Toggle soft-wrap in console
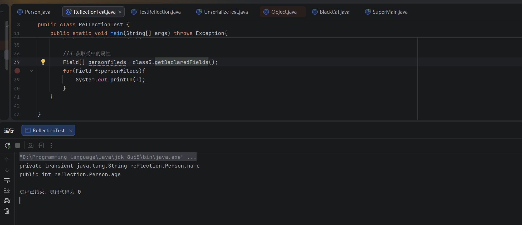This screenshot has width=522, height=225. point(7,180)
